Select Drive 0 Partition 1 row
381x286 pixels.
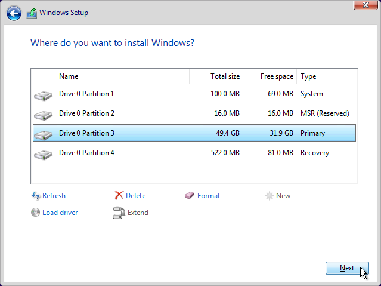tap(194, 94)
